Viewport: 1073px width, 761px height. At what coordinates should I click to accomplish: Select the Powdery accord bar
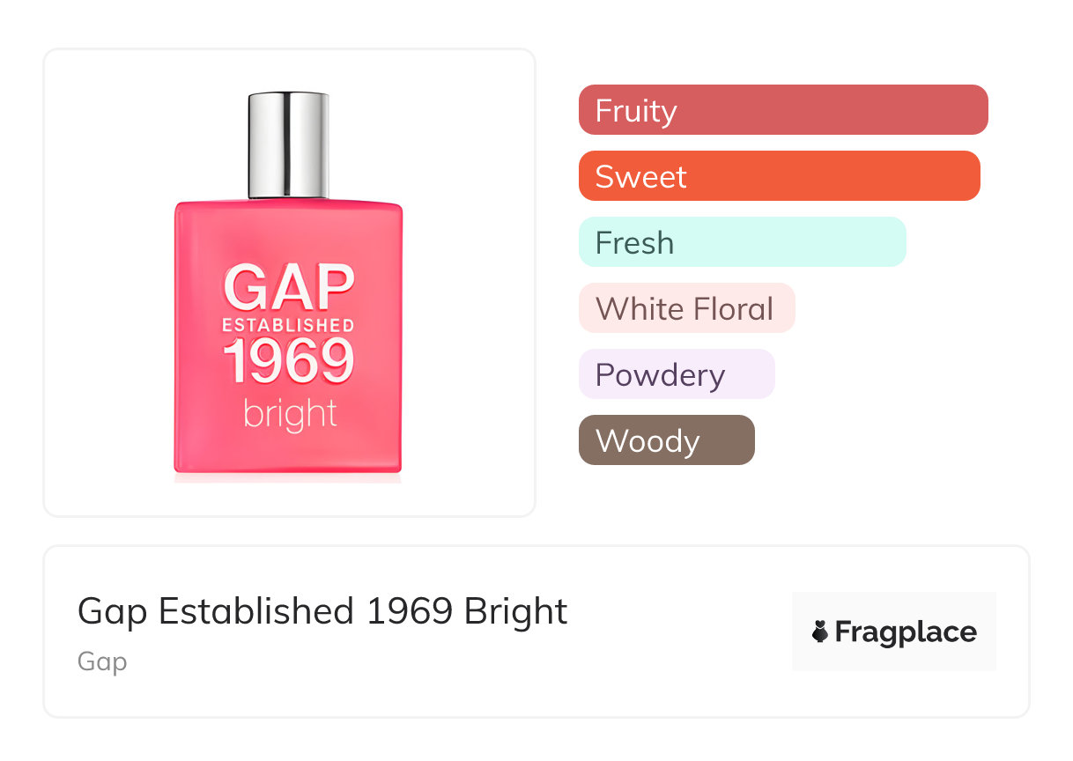(x=677, y=374)
